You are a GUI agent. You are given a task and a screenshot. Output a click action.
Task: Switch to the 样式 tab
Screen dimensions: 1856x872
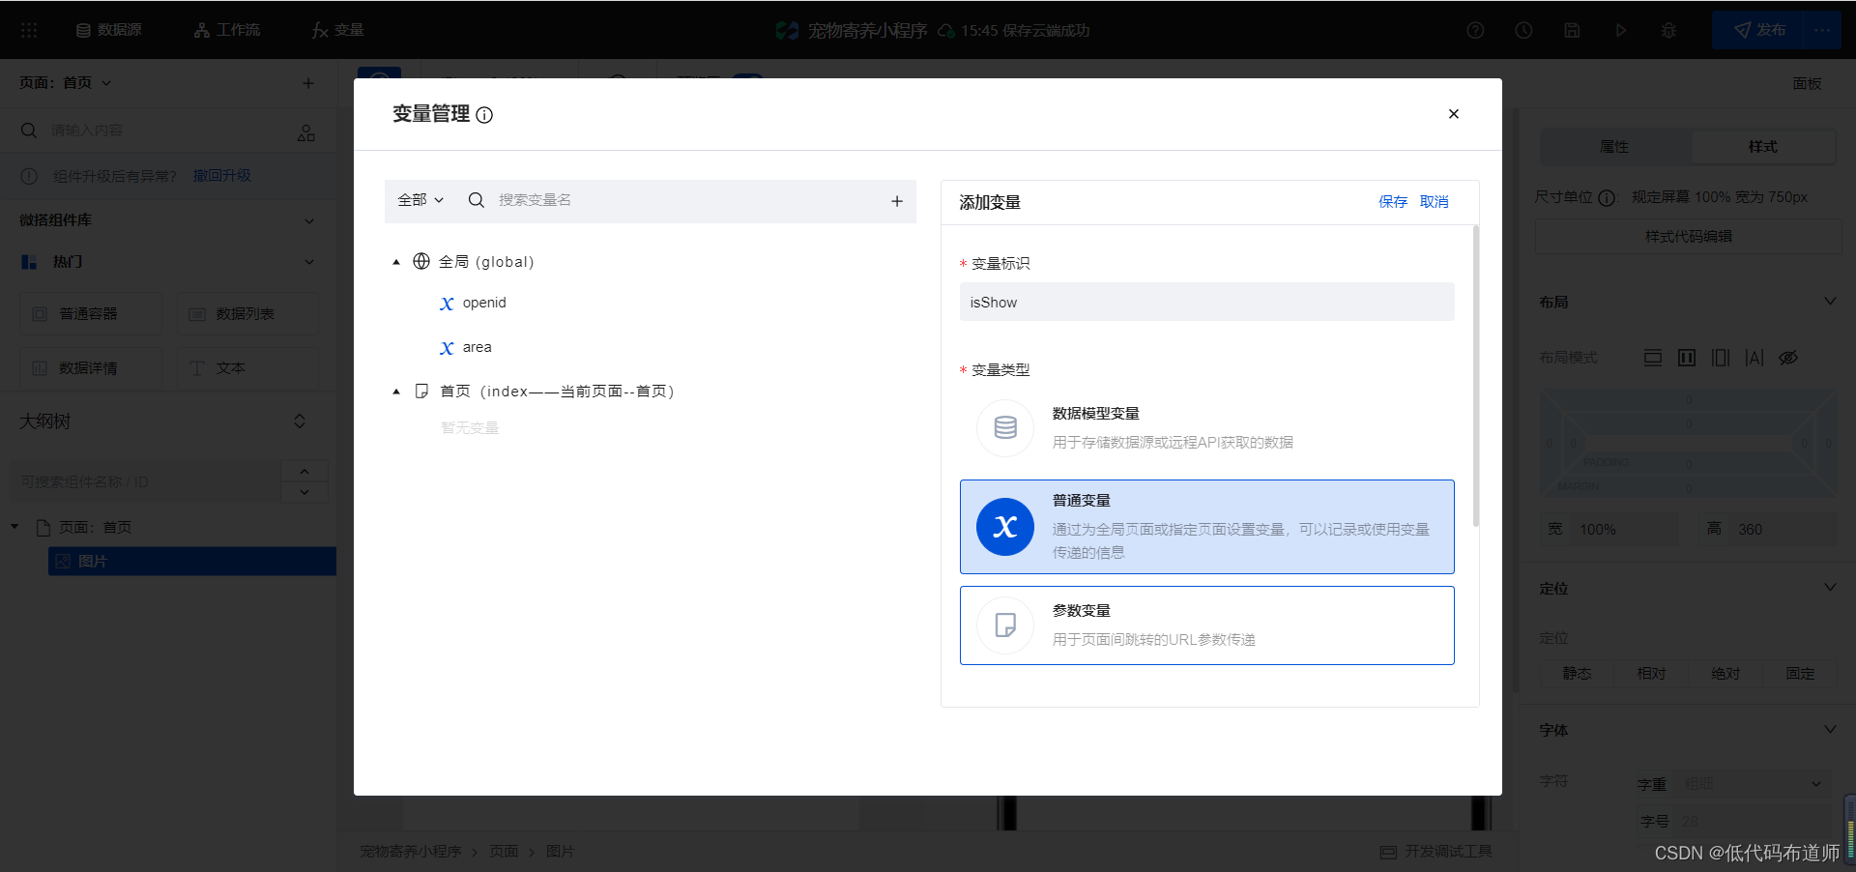click(1762, 147)
